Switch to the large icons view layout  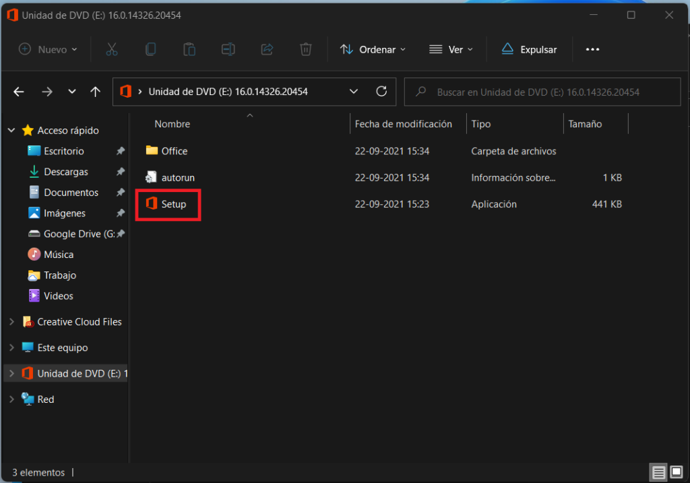[x=677, y=472]
